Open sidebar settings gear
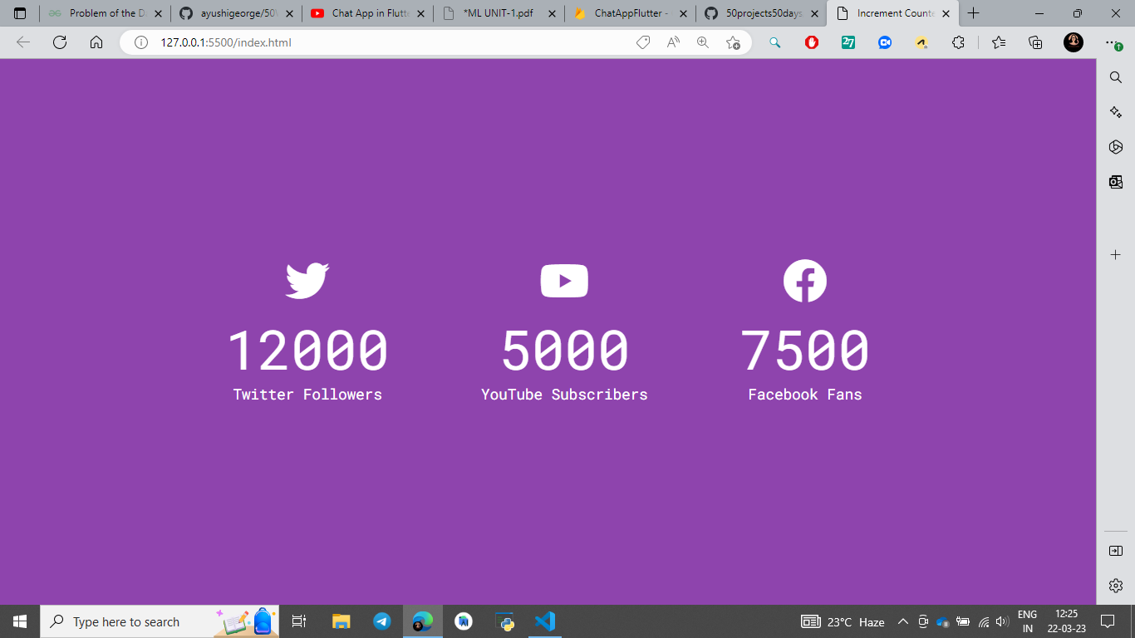This screenshot has height=638, width=1135. (x=1116, y=586)
